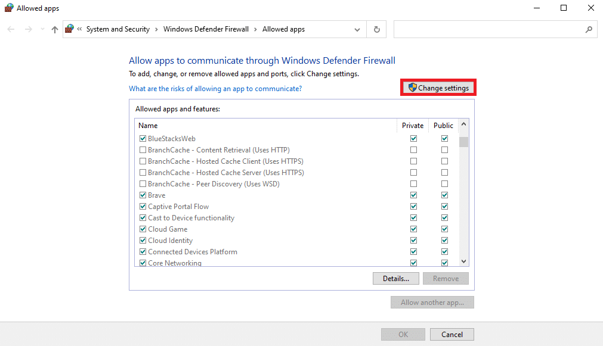Select the Core Networking row text
The height and width of the screenshot is (346, 603).
[175, 263]
